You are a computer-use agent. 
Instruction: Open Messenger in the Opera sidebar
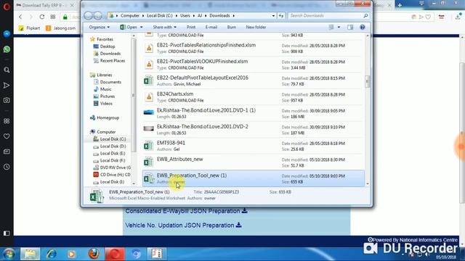pos(7,34)
